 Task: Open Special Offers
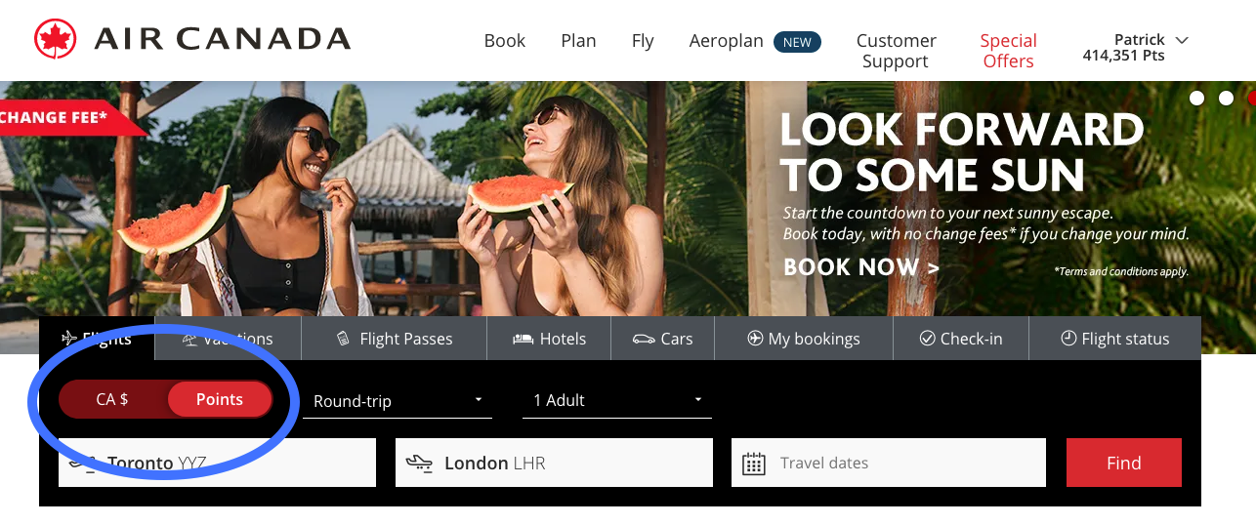tap(1008, 51)
